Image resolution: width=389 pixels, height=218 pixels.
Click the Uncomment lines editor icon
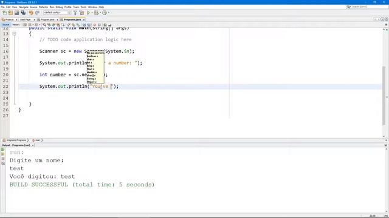click(109, 25)
